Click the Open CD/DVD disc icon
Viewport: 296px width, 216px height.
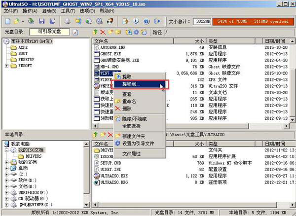pos(31,21)
